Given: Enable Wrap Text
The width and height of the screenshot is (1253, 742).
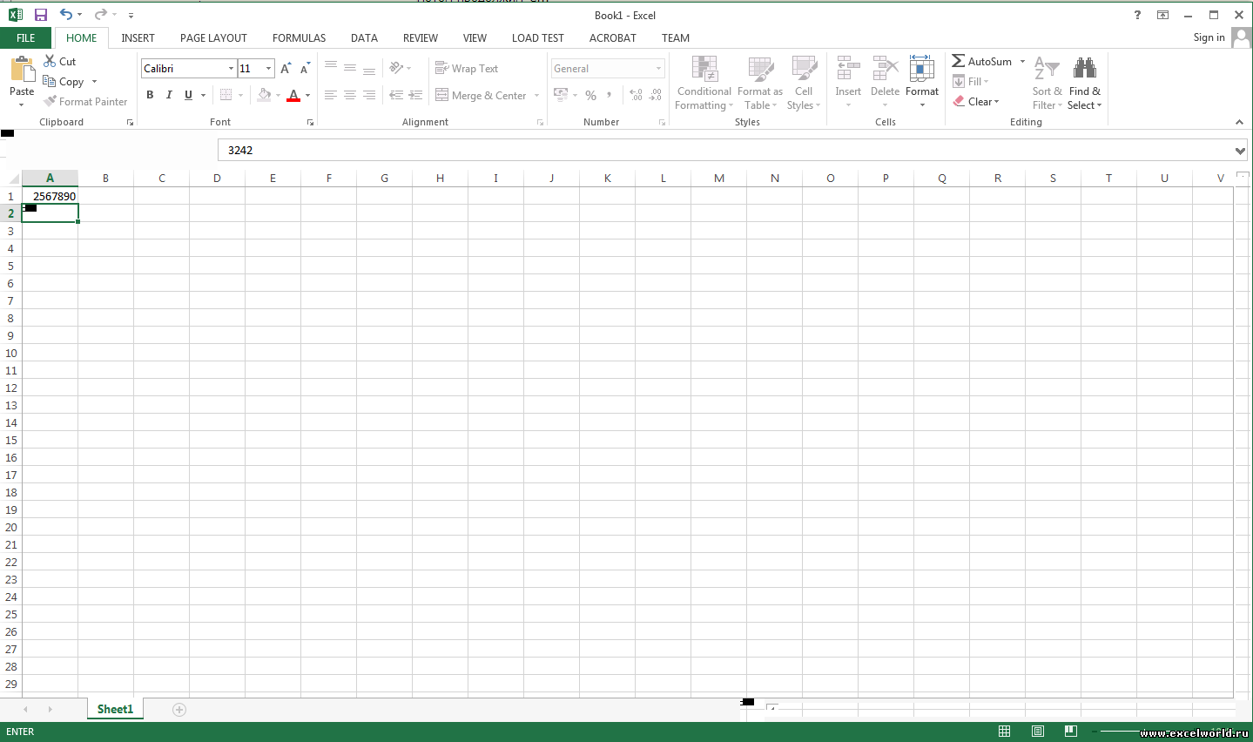Looking at the screenshot, I should pos(467,68).
